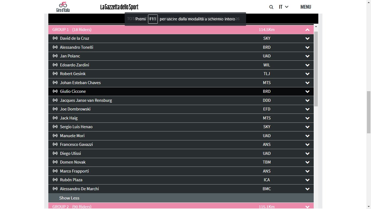Click live signal icon beside Giulio Ciccone
Viewport: 371px width, 209px height.
[55, 91]
